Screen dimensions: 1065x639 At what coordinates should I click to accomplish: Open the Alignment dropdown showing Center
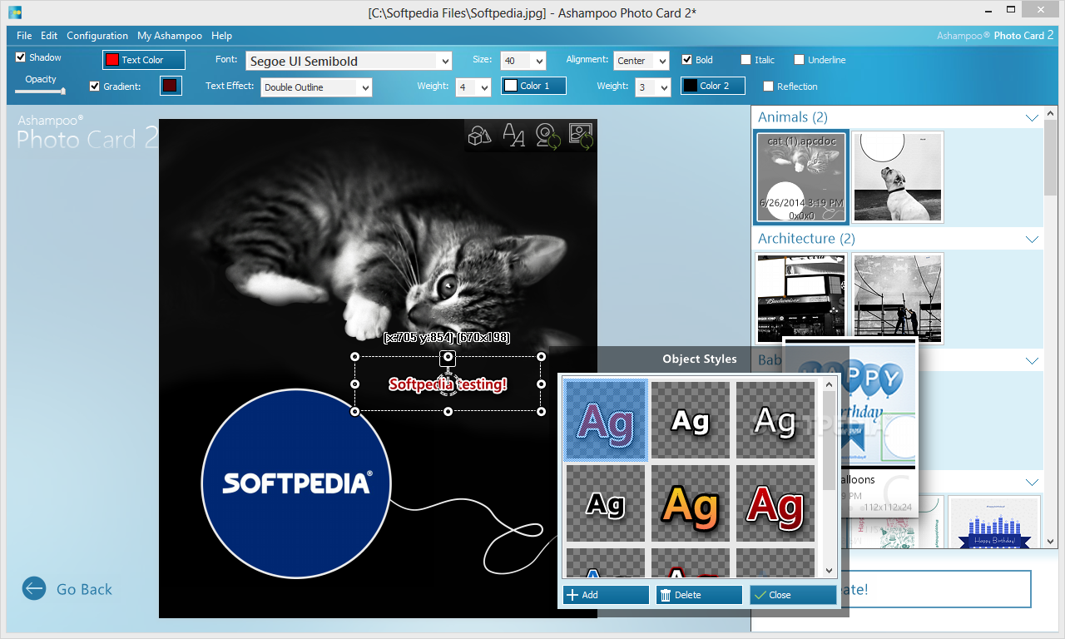[641, 61]
